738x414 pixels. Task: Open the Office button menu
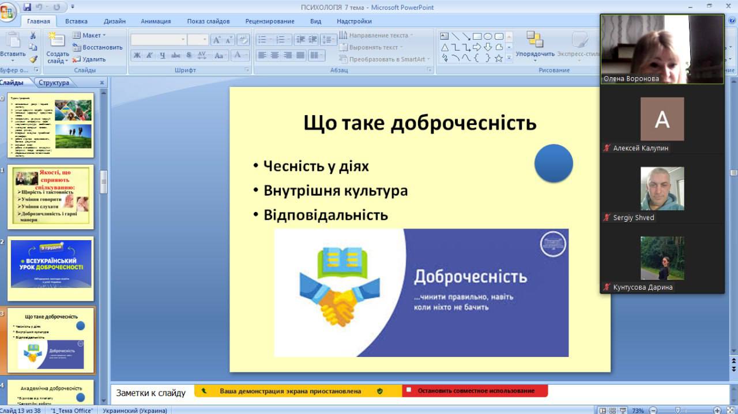click(8, 12)
